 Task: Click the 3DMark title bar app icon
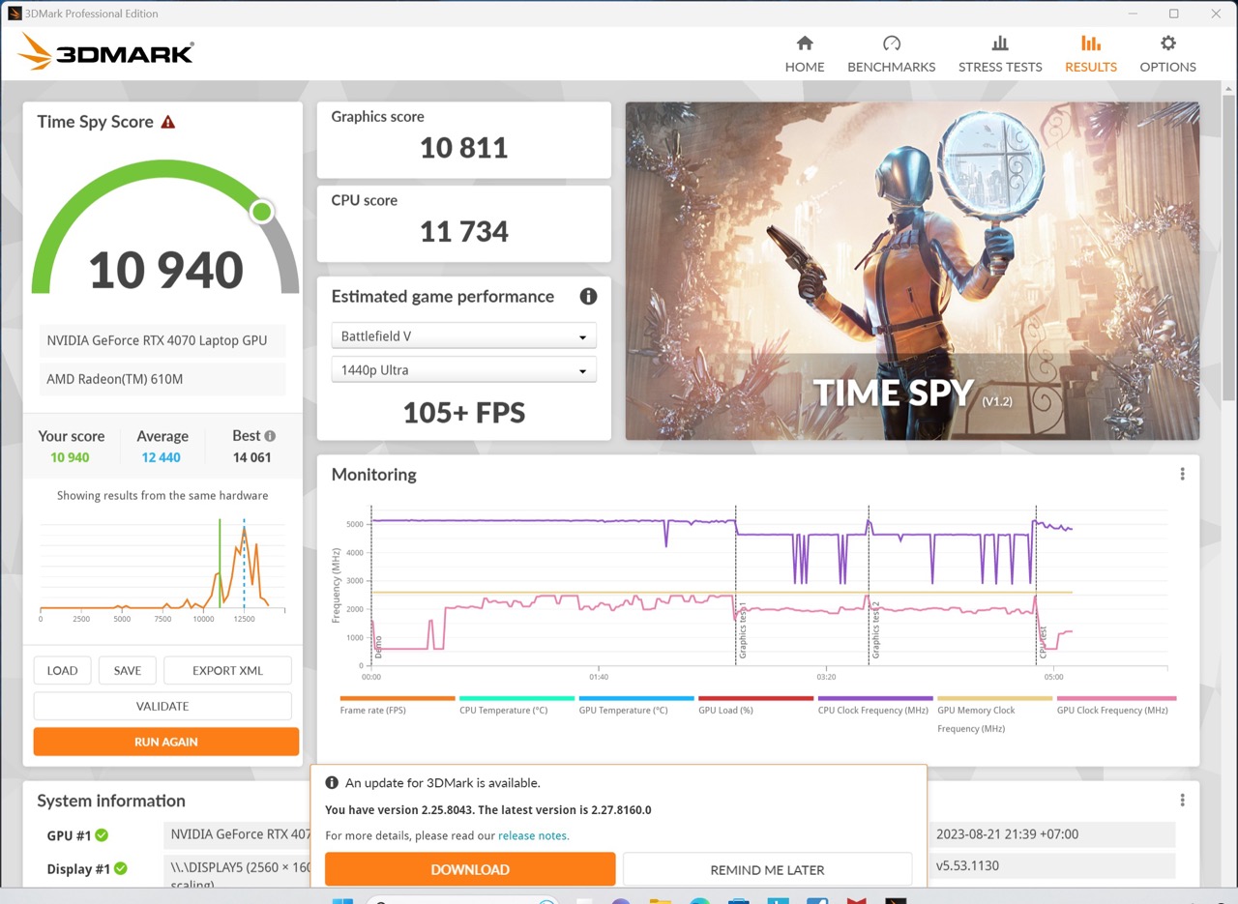coord(15,14)
